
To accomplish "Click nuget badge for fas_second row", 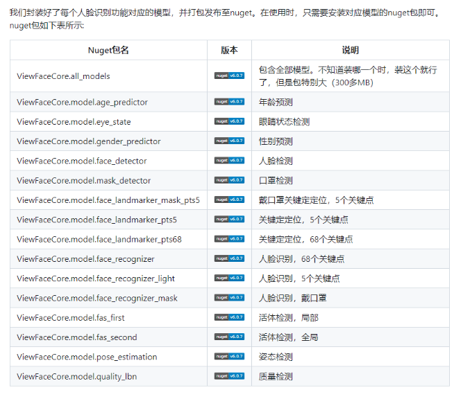I will 229,337.
